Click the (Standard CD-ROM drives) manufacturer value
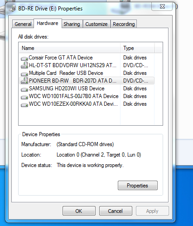193x226 pixels. 85,144
